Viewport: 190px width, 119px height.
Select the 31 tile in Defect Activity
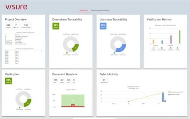tap(104, 81)
